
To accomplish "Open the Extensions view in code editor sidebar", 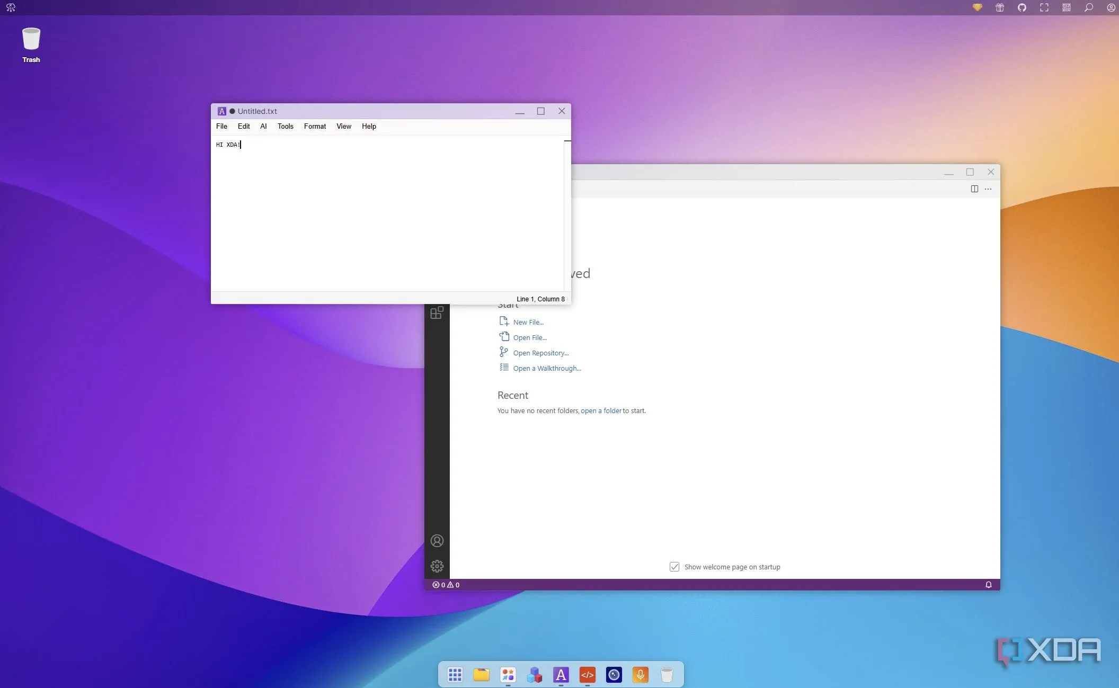I will pos(437,313).
